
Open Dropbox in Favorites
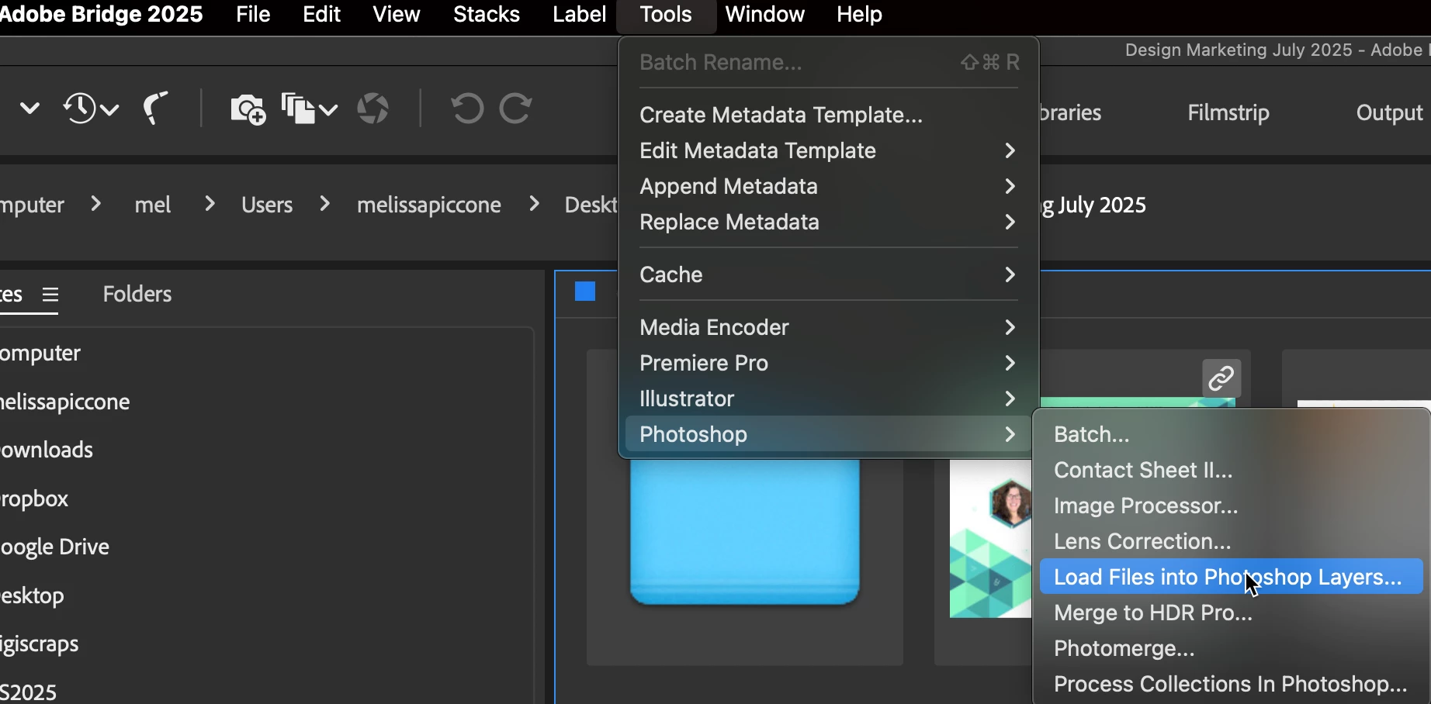[x=34, y=499]
